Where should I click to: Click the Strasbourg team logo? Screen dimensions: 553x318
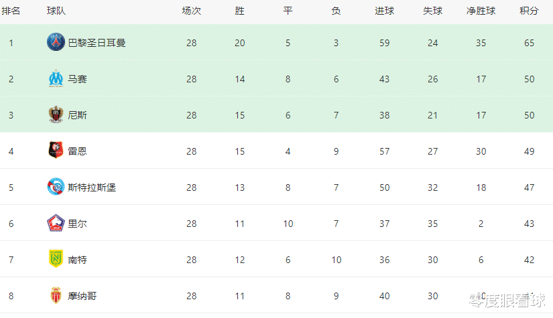[56, 187]
